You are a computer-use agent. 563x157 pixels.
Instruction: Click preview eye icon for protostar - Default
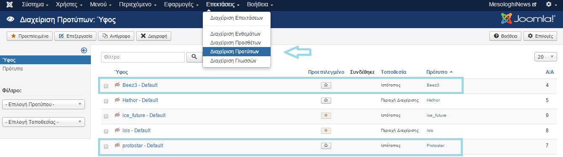117,145
